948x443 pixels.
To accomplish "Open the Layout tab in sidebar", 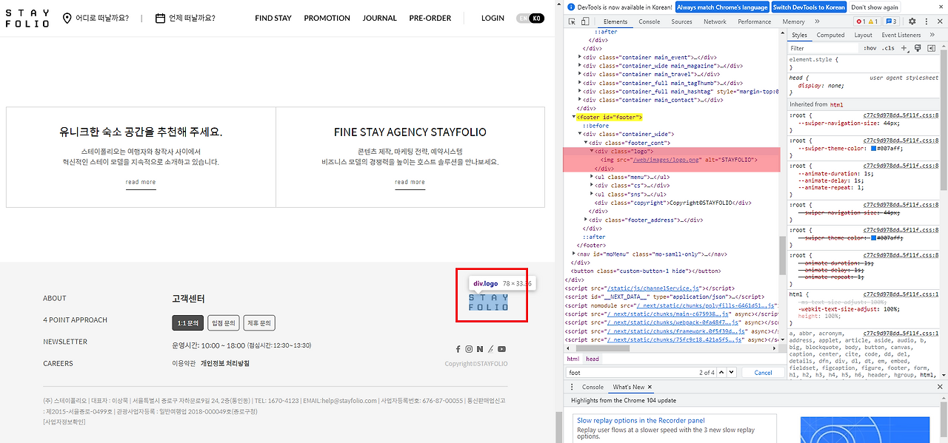I will coord(863,35).
